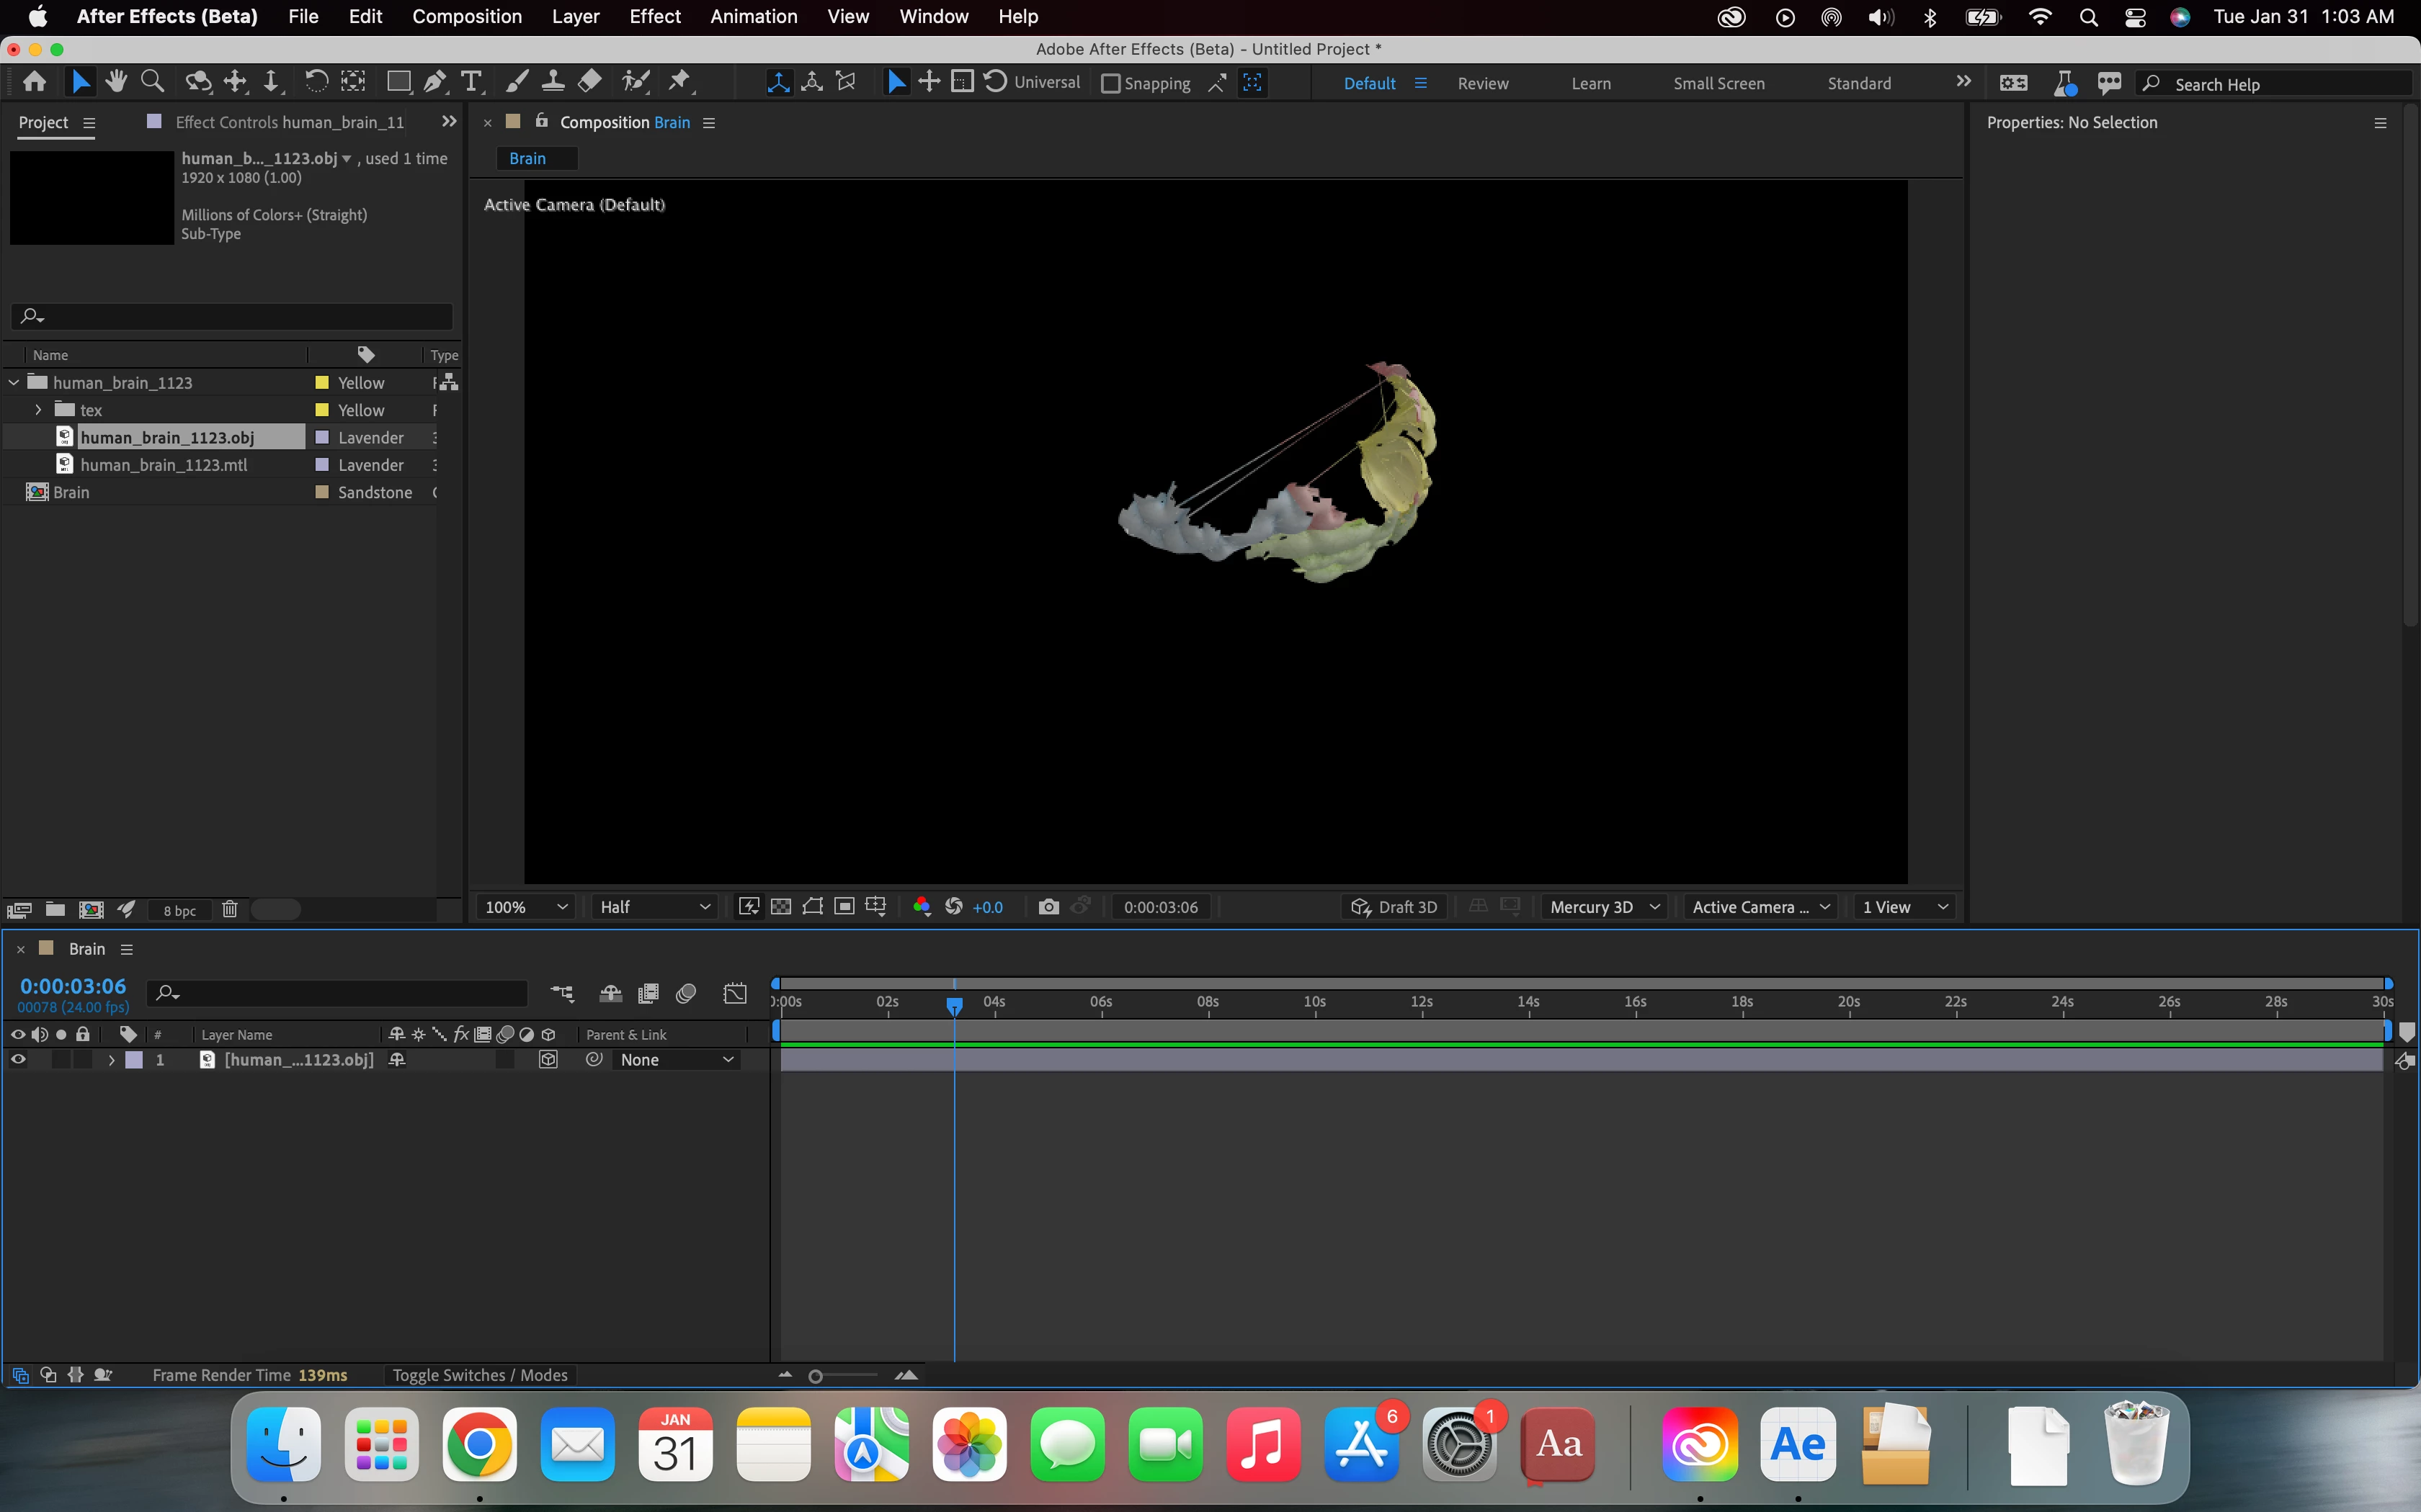The width and height of the screenshot is (2421, 1512).
Task: Select the Zoom tool
Action: [152, 82]
